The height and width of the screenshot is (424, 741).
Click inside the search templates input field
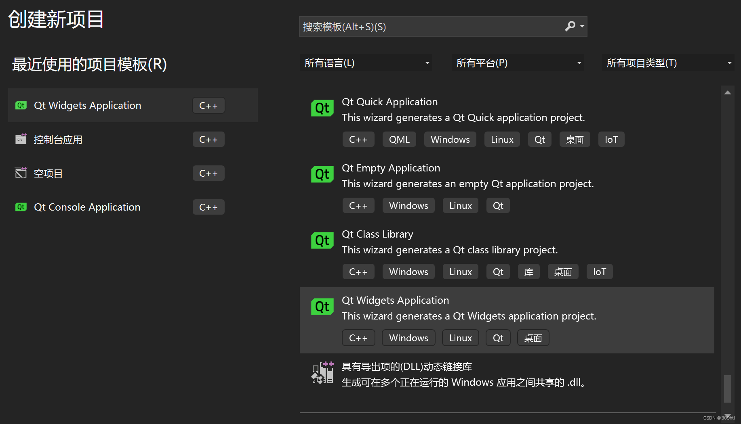[x=424, y=26]
